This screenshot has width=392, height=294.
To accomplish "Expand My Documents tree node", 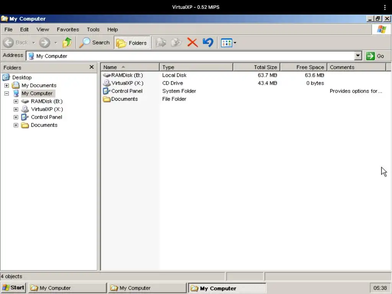I will pos(7,85).
